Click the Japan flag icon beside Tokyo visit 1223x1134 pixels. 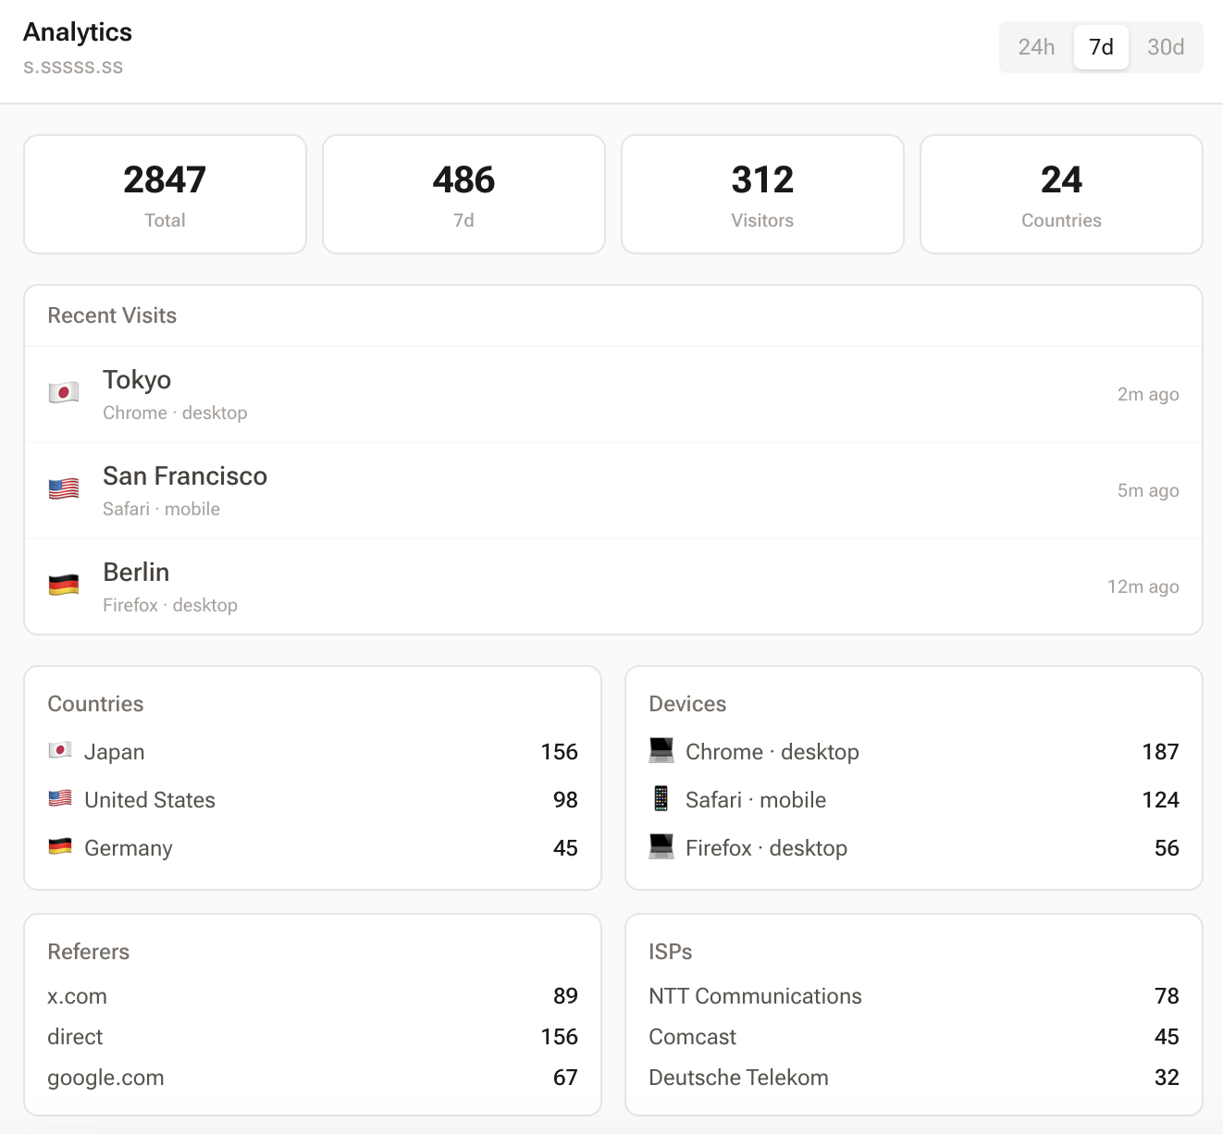64,393
